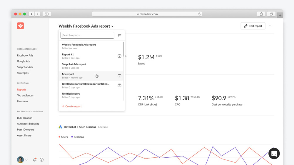Image resolution: width=294 pixels, height=165 pixels.
Task: Click the three-dot more options icon
Action: tap(271, 26)
